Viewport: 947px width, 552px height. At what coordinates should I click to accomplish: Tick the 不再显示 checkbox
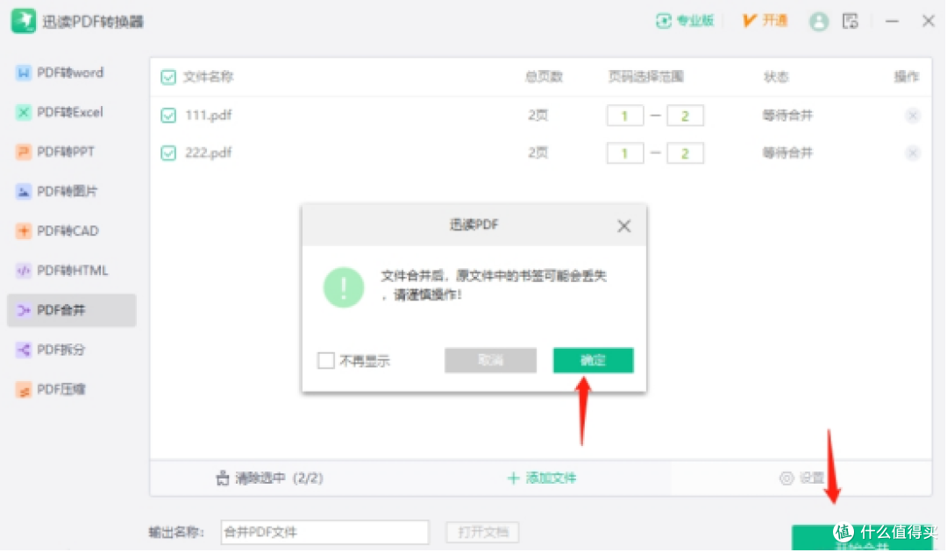(326, 361)
